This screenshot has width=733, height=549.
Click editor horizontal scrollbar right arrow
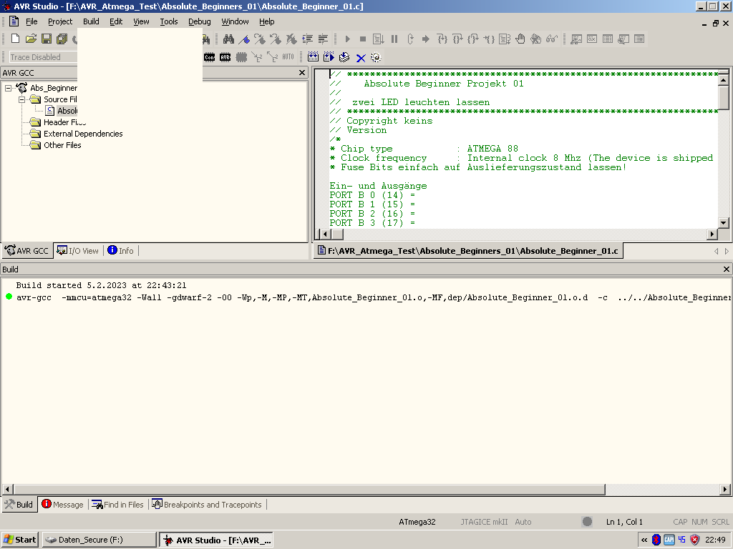click(x=712, y=234)
